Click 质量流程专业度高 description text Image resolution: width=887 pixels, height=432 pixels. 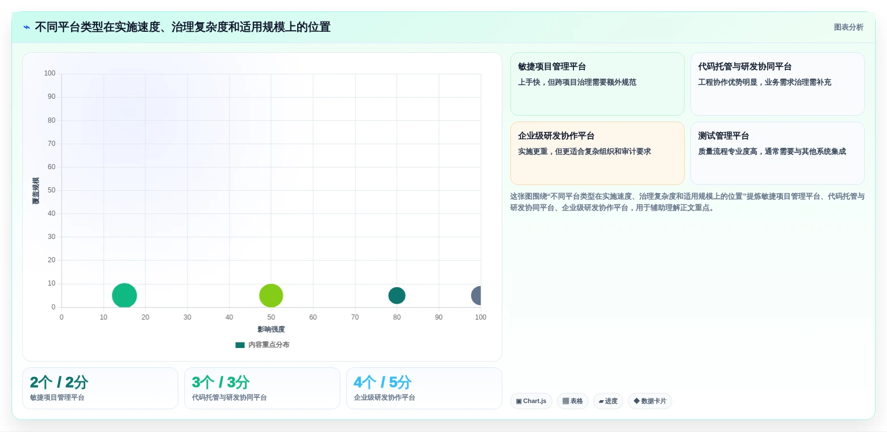point(772,152)
